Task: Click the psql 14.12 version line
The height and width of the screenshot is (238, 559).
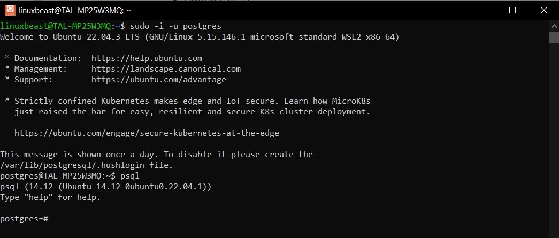Action: 106,186
